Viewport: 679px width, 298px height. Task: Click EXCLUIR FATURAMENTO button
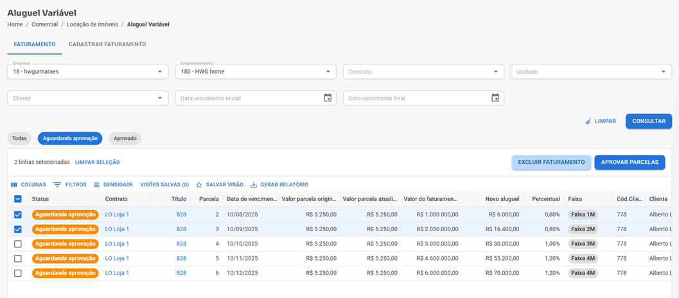[x=551, y=162]
